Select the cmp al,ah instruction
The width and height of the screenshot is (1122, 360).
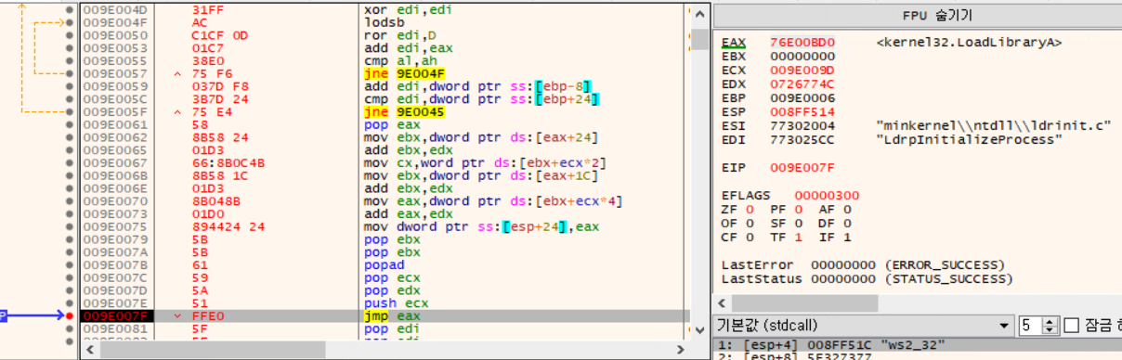398,60
